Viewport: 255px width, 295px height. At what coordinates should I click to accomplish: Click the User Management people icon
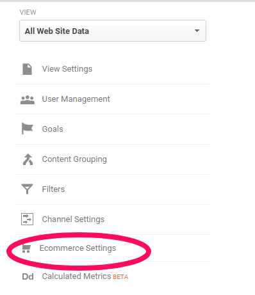pyautogui.click(x=28, y=100)
